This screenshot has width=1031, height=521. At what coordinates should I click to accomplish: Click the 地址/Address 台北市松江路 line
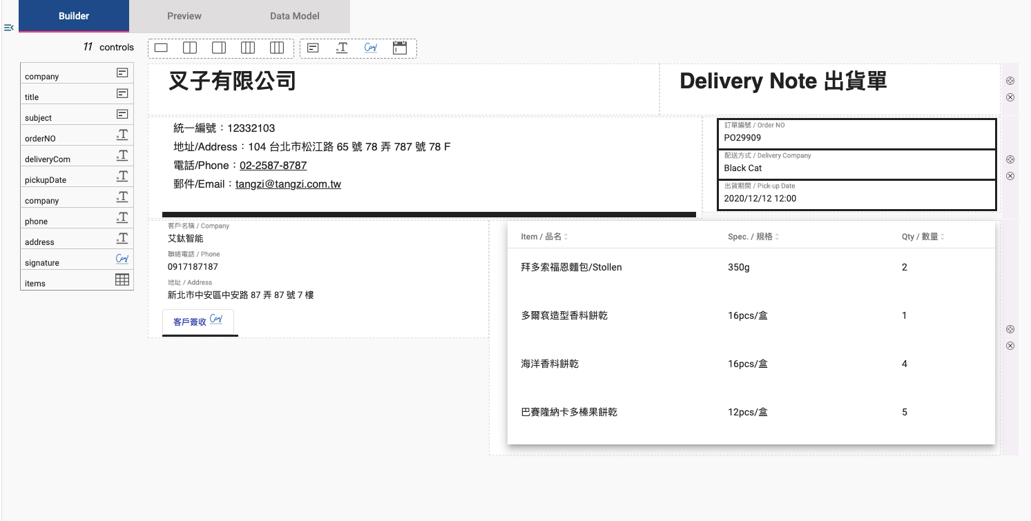tap(312, 147)
